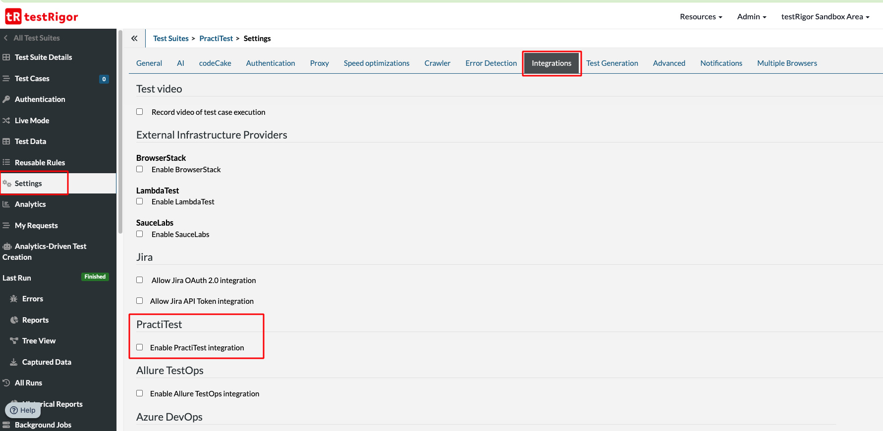The height and width of the screenshot is (431, 883).
Task: Go to the Crawler tab
Action: pos(438,63)
